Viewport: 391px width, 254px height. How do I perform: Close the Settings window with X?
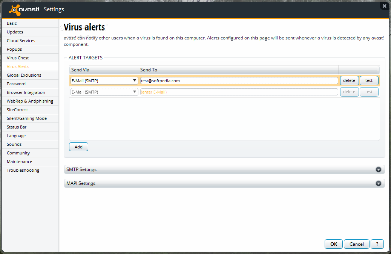click(x=385, y=6)
